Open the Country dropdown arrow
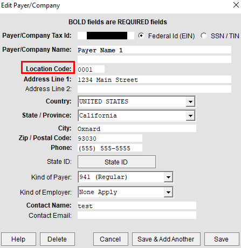 coord(190,101)
